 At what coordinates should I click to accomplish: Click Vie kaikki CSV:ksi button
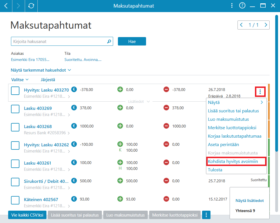27,215
